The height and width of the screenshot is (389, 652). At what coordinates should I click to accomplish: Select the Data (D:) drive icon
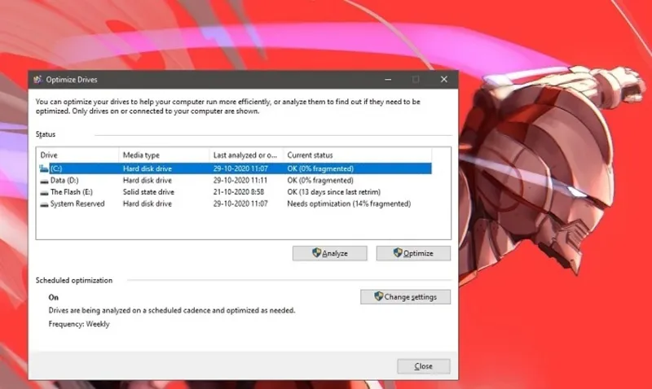coord(44,180)
